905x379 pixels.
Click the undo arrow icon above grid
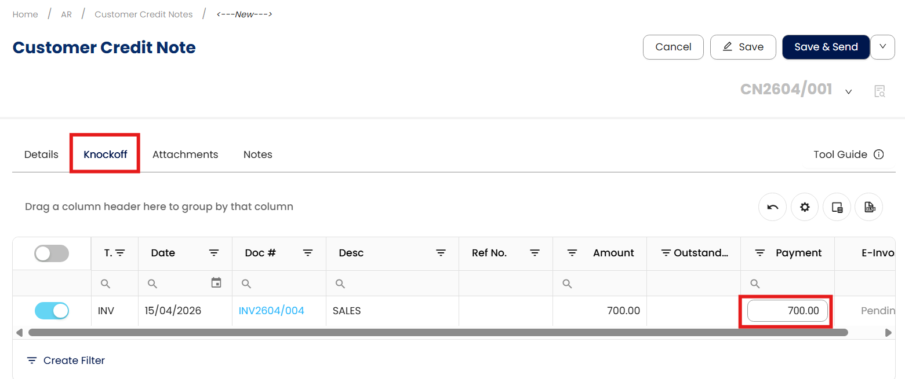(772, 207)
